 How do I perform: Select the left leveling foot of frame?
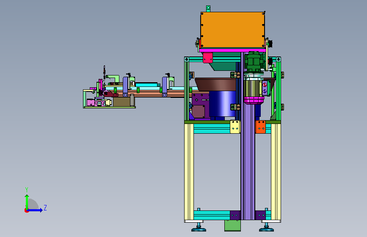[x=199, y=227]
